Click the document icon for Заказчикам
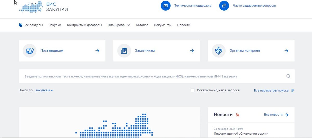Screen dimensions: 312x138 (x=124, y=51)
